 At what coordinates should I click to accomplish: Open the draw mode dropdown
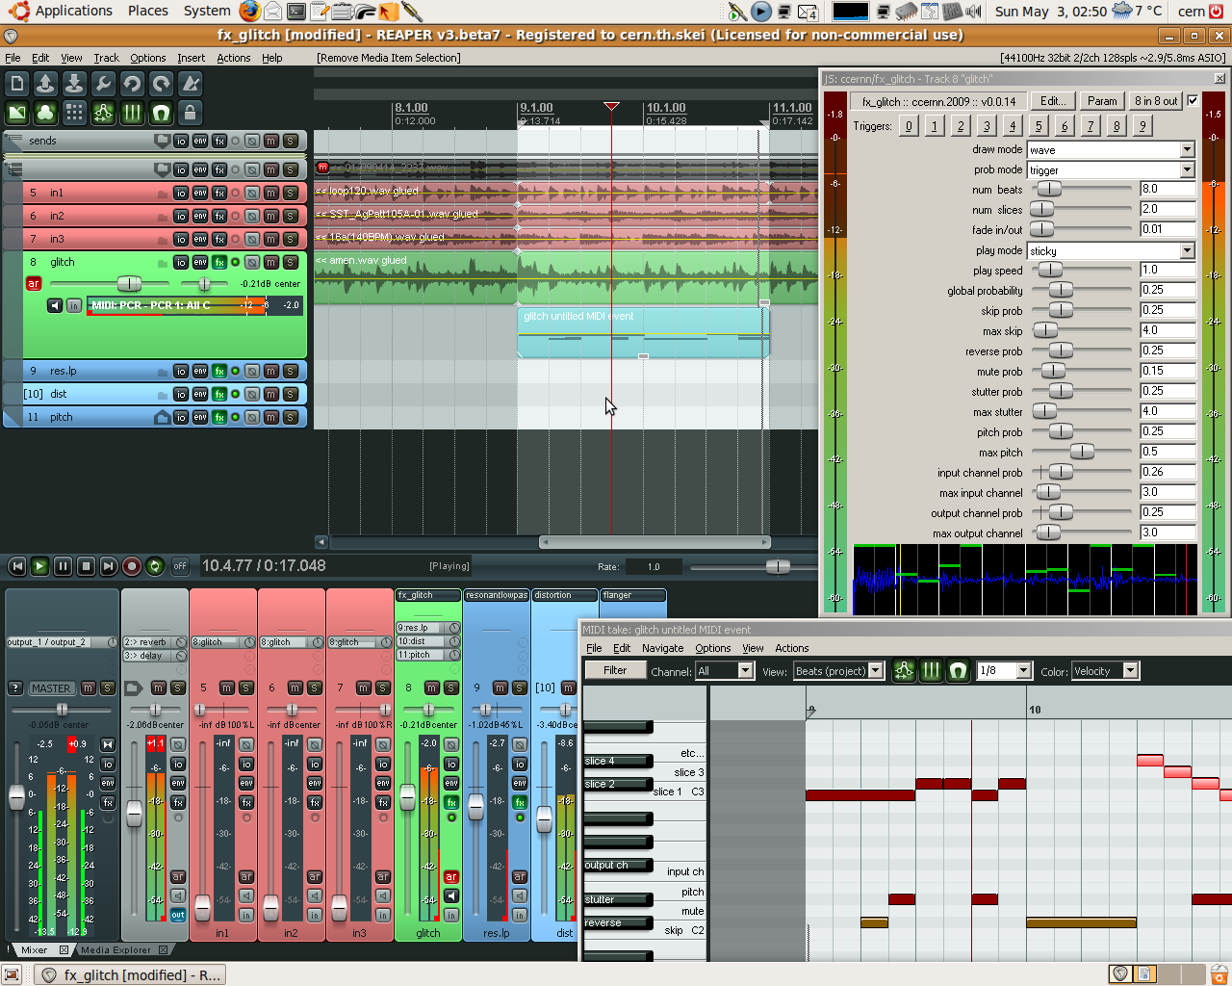1187,150
